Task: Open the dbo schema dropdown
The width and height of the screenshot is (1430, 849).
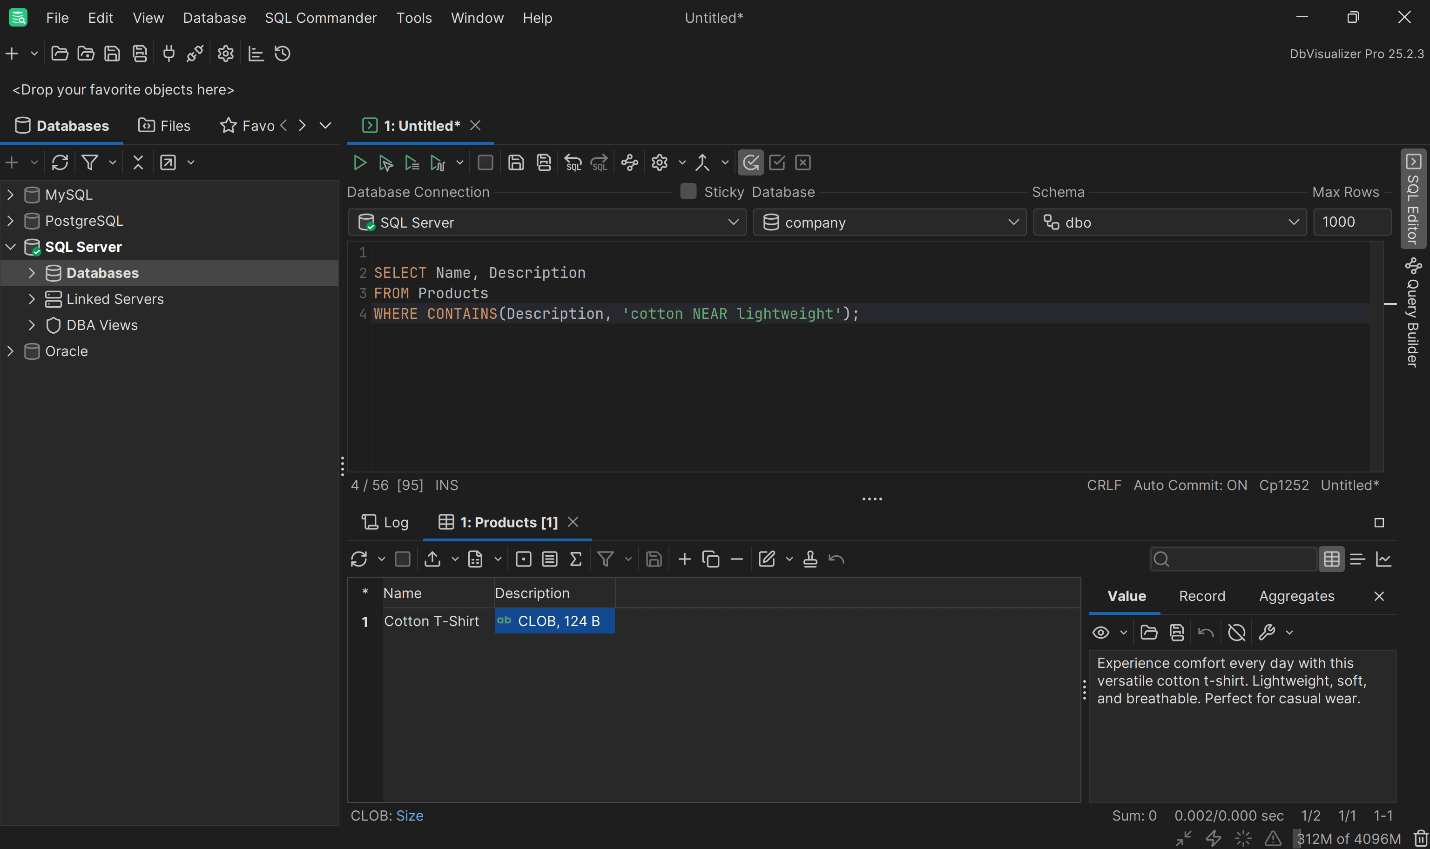Action: [1170, 222]
